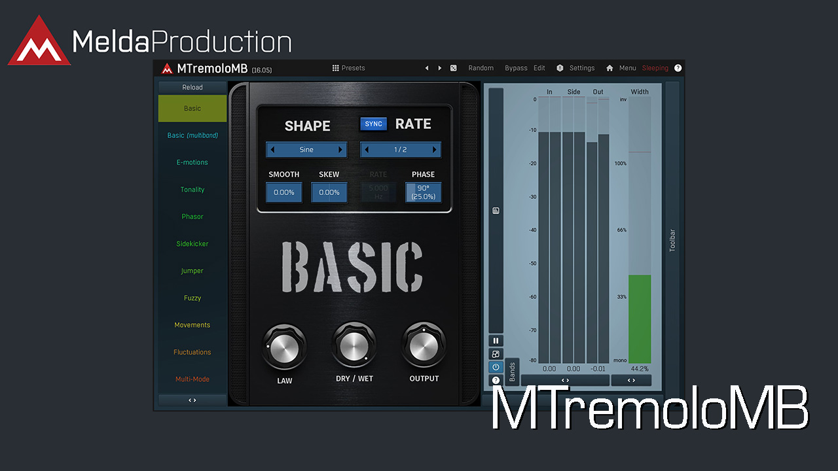Image resolution: width=838 pixels, height=471 pixels.
Task: Go to next preset arrow
Action: tap(439, 68)
